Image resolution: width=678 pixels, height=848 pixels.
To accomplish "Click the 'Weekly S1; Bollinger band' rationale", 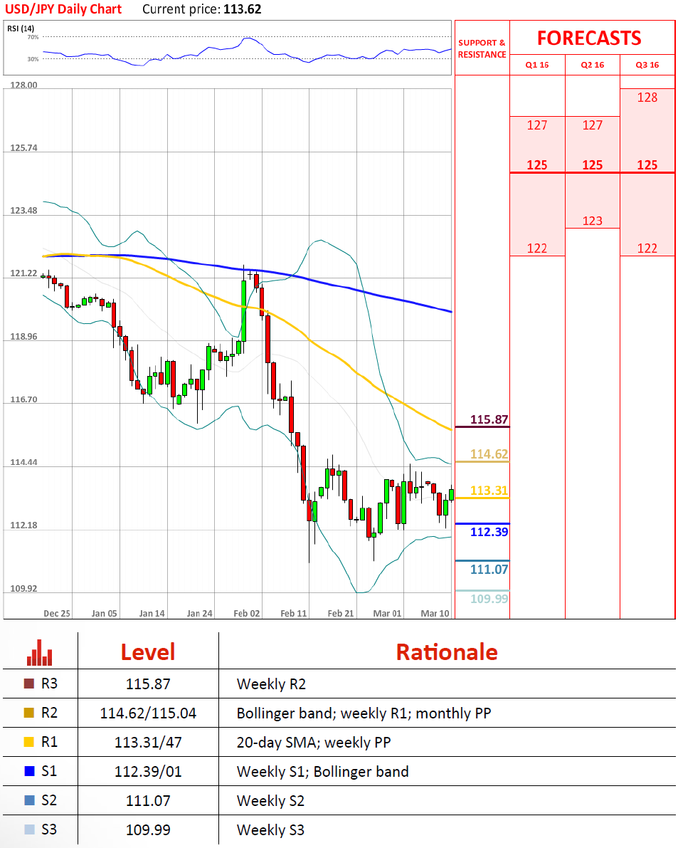I will point(322,772).
